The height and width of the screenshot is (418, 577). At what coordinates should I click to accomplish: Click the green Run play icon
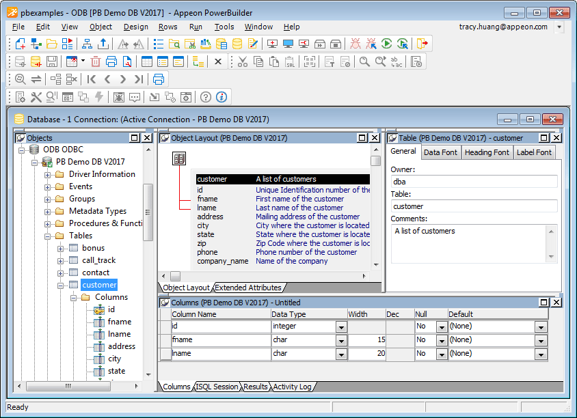point(387,44)
